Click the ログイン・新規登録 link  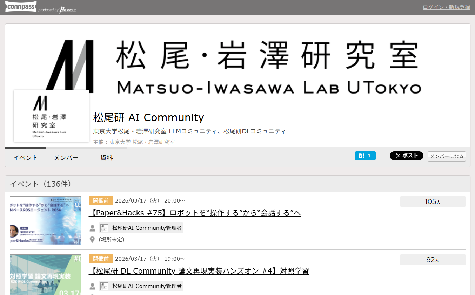tap(446, 7)
